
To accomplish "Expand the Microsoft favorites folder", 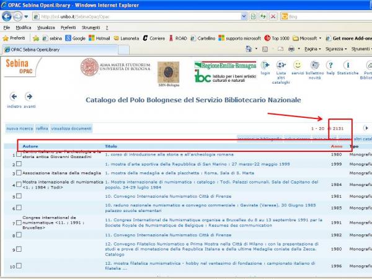I will coord(307,38).
